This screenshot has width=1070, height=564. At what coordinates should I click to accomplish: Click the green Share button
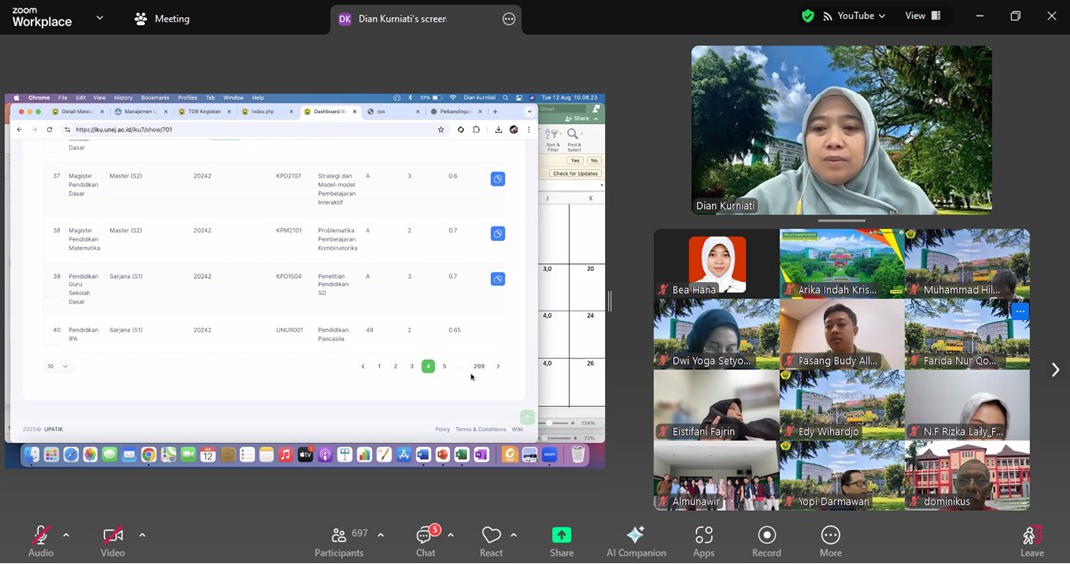pos(561,540)
